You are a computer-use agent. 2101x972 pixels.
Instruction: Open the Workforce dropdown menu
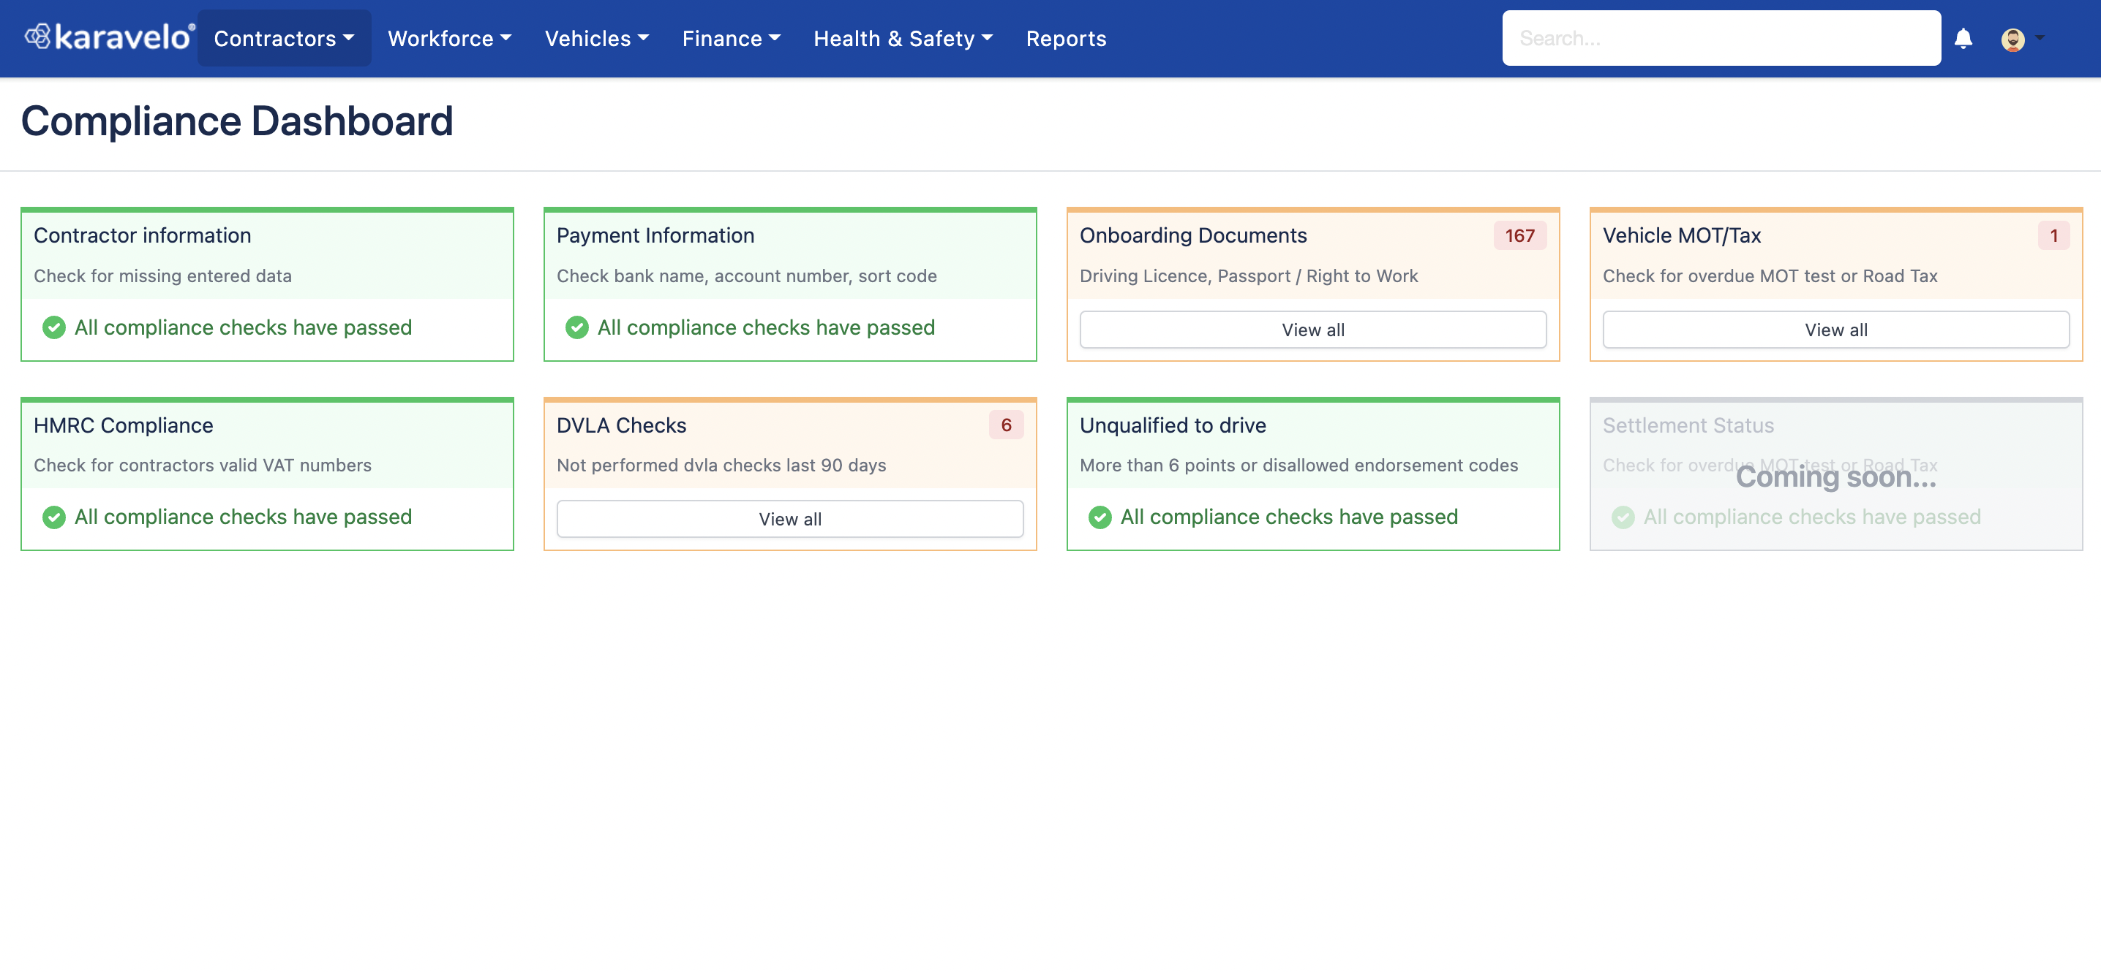pyautogui.click(x=449, y=37)
